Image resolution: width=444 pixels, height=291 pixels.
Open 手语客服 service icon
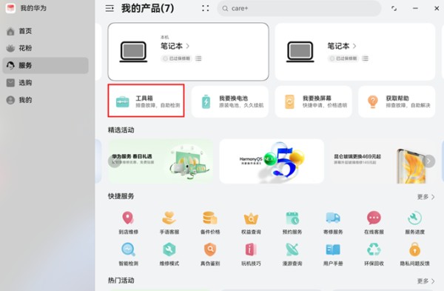tap(169, 222)
